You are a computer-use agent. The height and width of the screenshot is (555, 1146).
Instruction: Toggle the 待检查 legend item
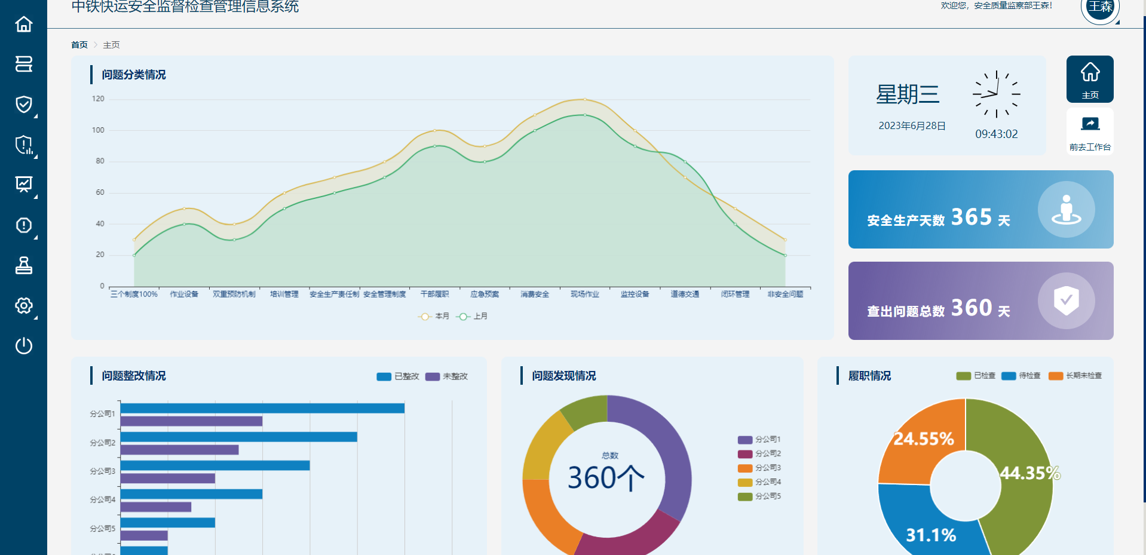pos(1021,376)
